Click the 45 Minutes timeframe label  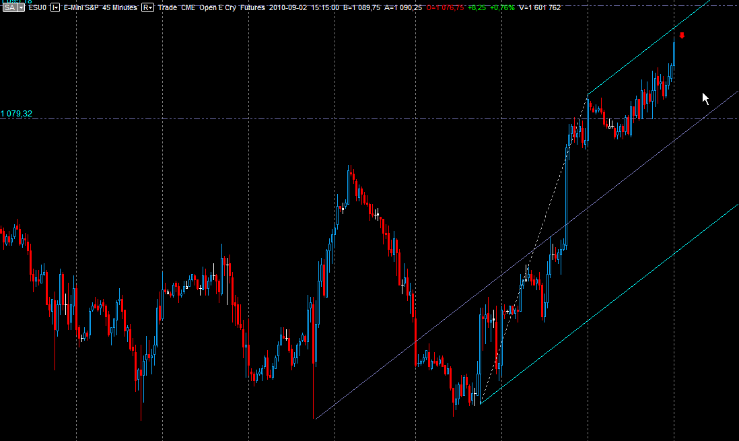[120, 7]
